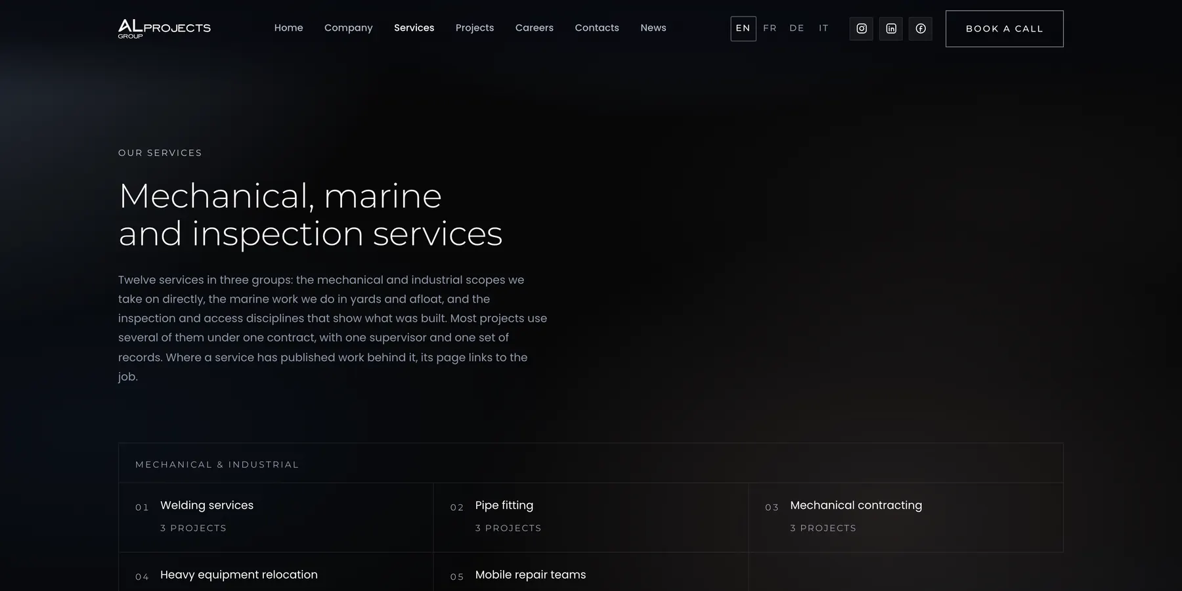
Task: Switch language to FR
Action: [770, 28]
